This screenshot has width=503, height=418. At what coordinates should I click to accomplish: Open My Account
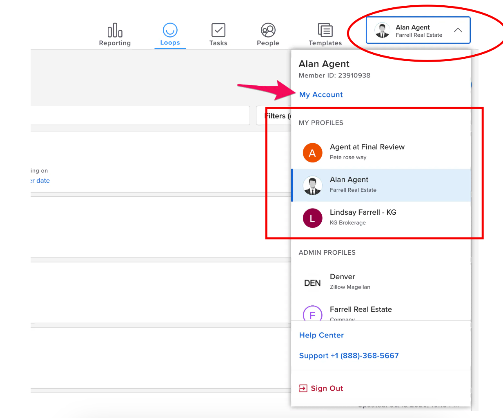(x=321, y=94)
